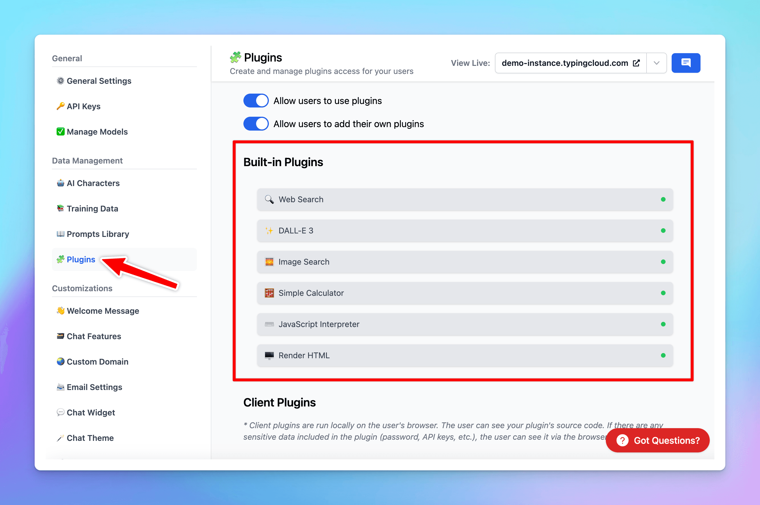Toggle 'Allow users to add their own plugins'
The height and width of the screenshot is (505, 760).
[x=256, y=124]
